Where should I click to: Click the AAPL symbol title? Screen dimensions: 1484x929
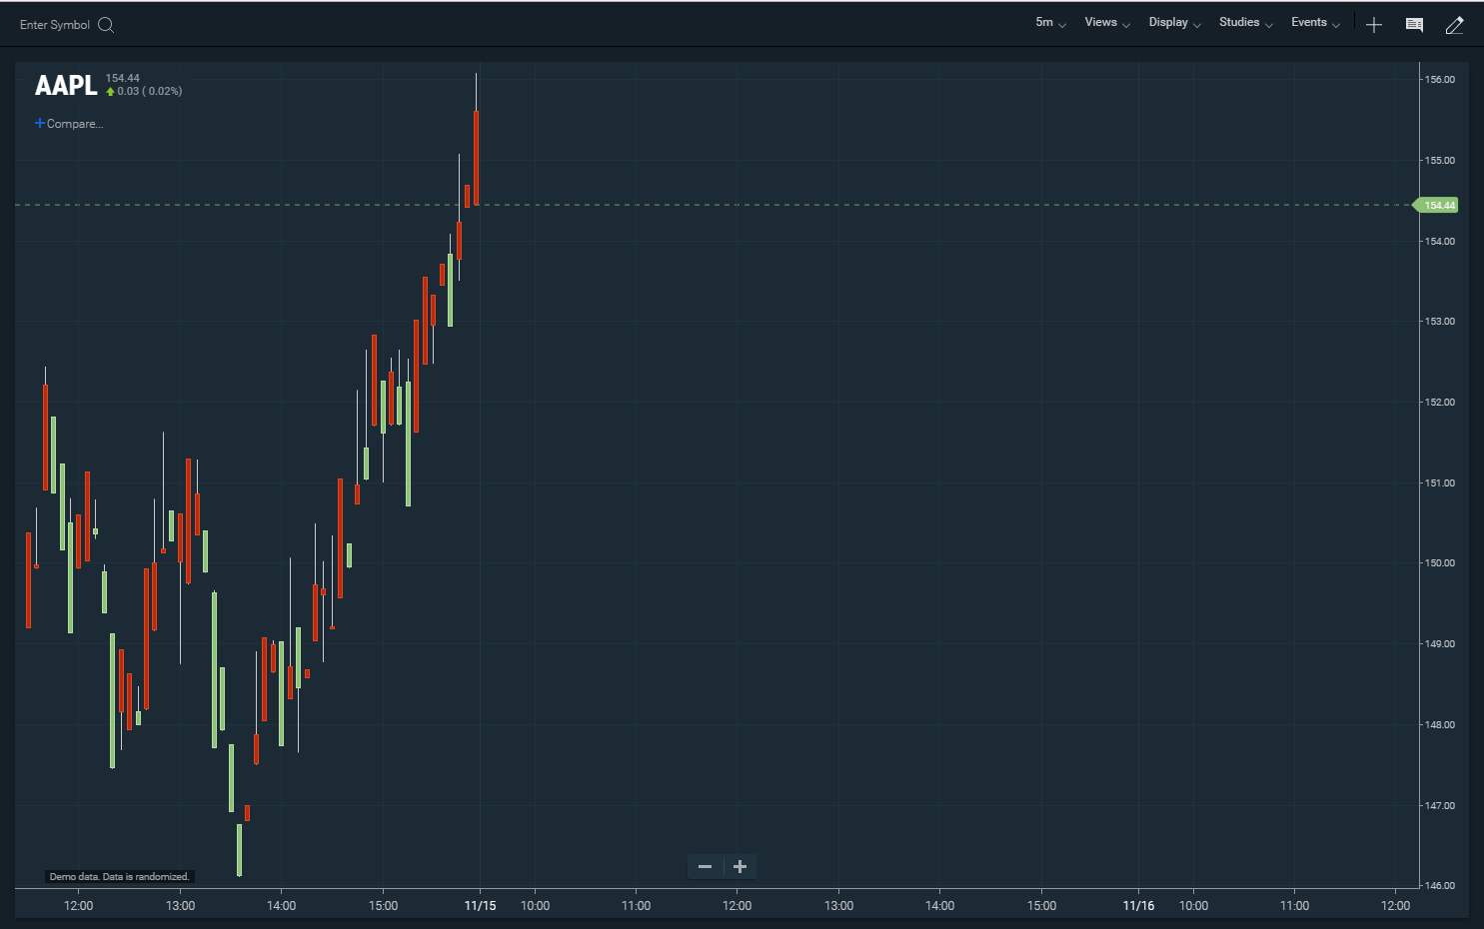coord(66,86)
